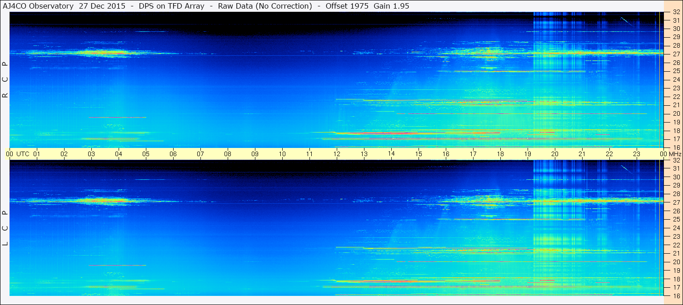Click the 09 hour mark on time axis
The width and height of the screenshot is (683, 305).
tap(255, 154)
